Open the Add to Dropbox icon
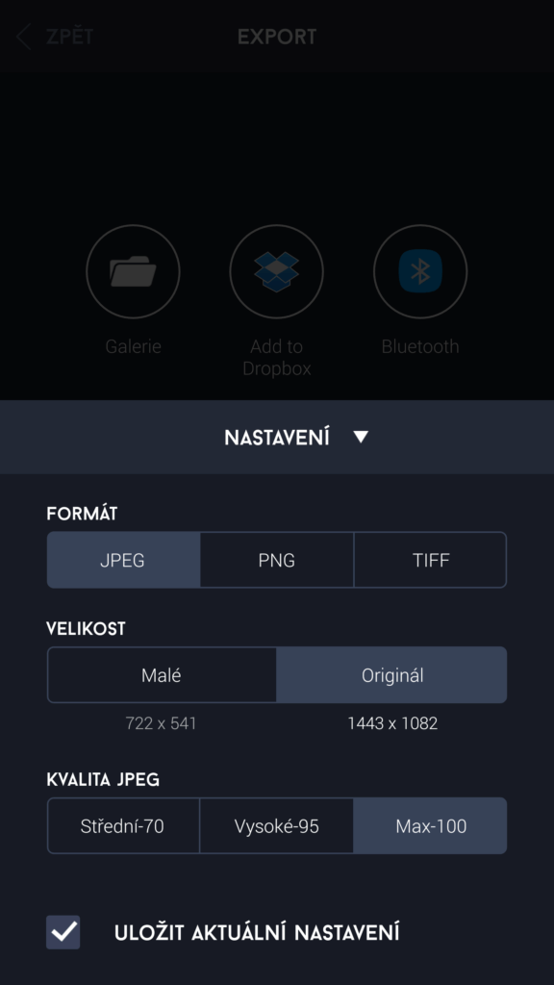The height and width of the screenshot is (985, 554). tap(276, 271)
